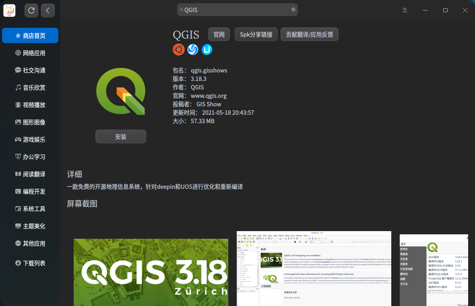Click 贡献翻译/应用反馈 feedback button
The height and width of the screenshot is (306, 475).
tap(310, 34)
